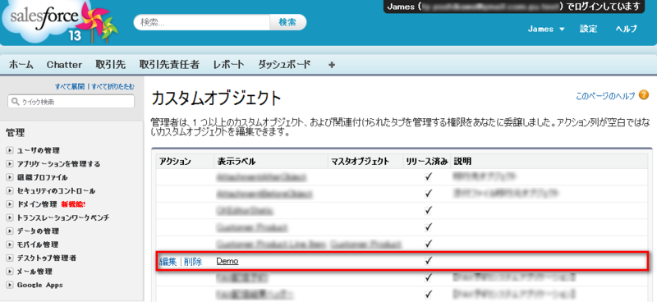
Task: Click the 管理 sidebar heading
Action: point(16,133)
